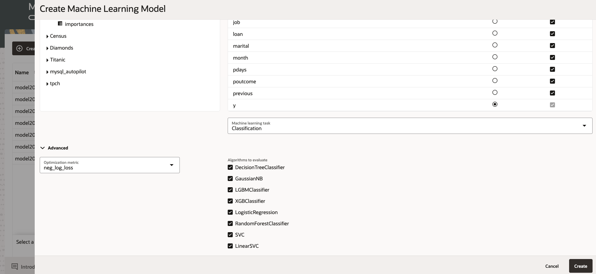Open the Machine learning task dropdown
Viewport: 596px width, 274px height.
[x=584, y=126]
